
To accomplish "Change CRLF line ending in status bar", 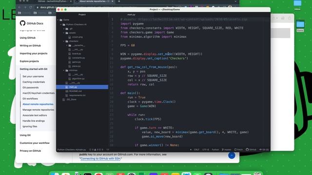I will tap(196, 150).
